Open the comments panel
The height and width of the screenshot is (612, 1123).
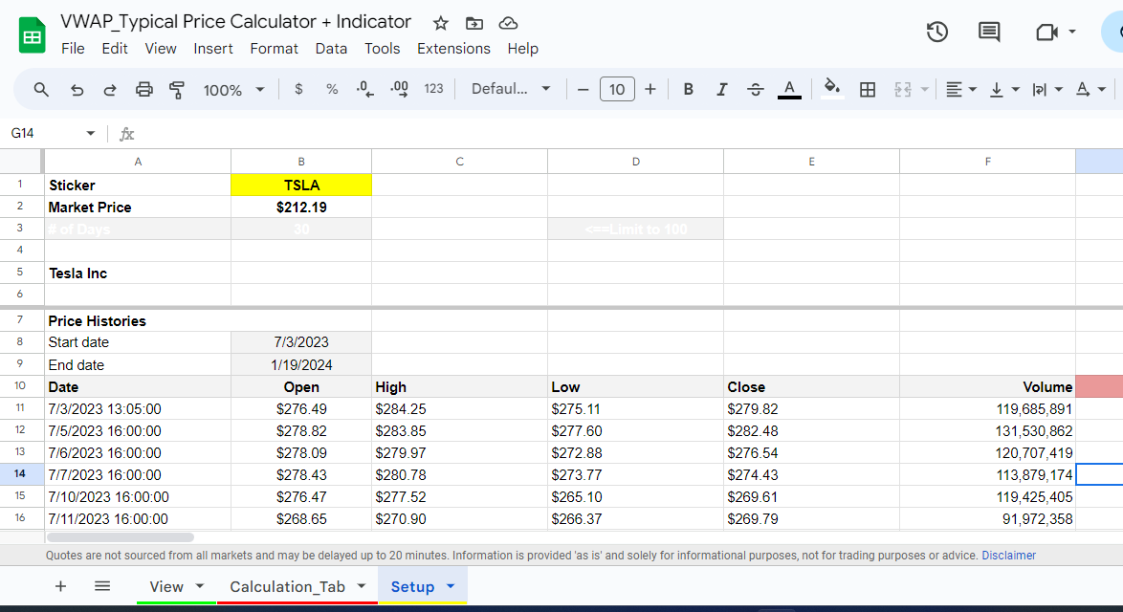(989, 33)
